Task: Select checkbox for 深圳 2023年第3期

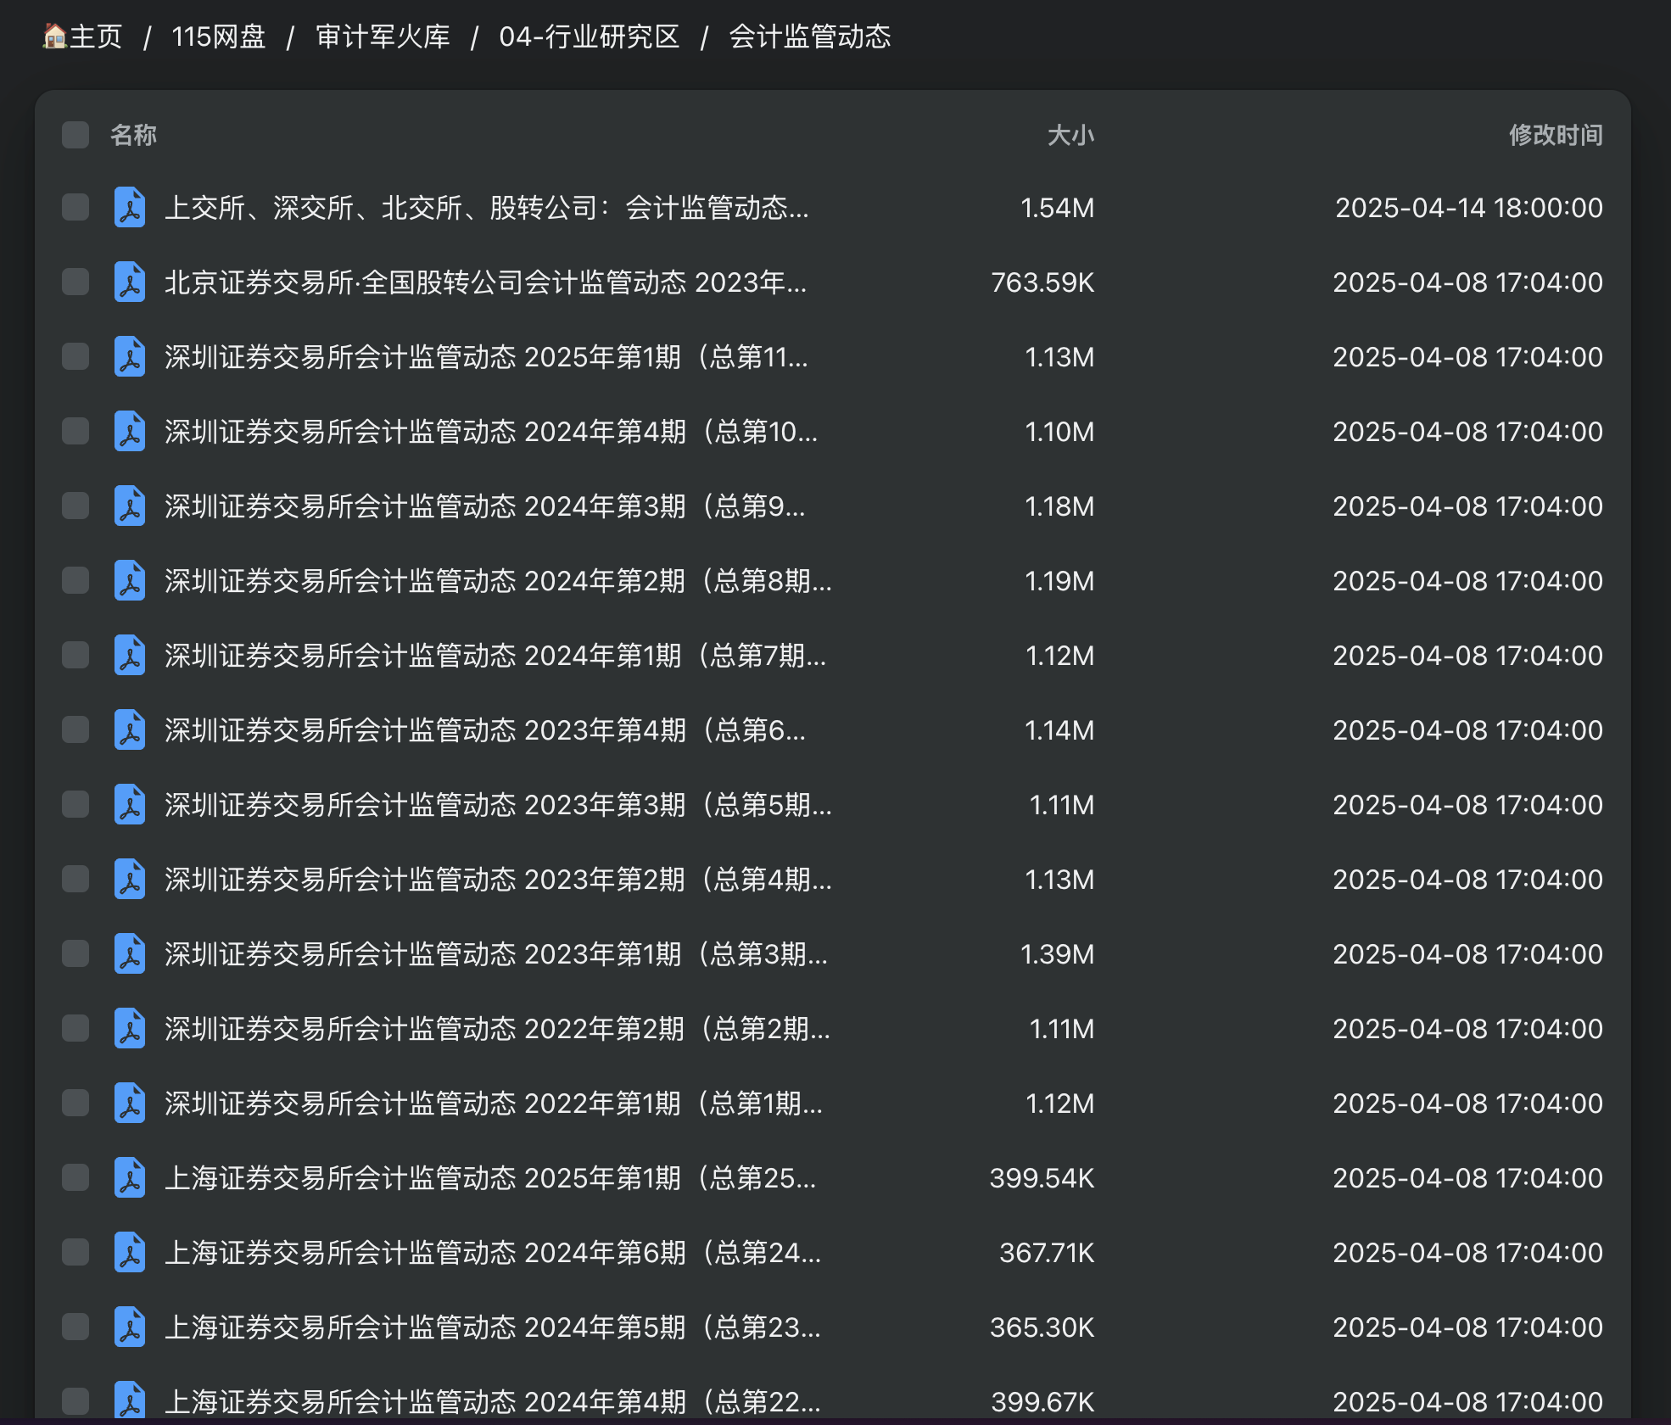Action: coord(75,805)
